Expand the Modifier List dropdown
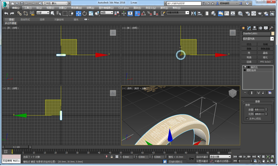Screen dimensions: 278x166 pyautogui.click(x=272, y=39)
